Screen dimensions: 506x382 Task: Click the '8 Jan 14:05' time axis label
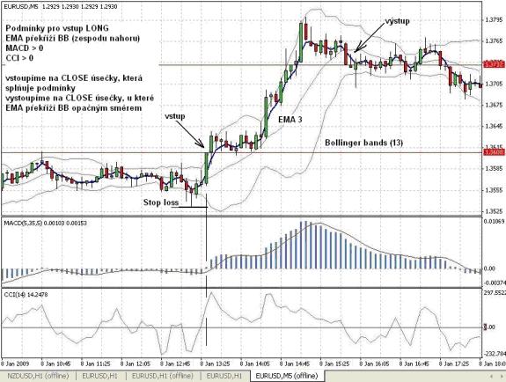[256, 364]
